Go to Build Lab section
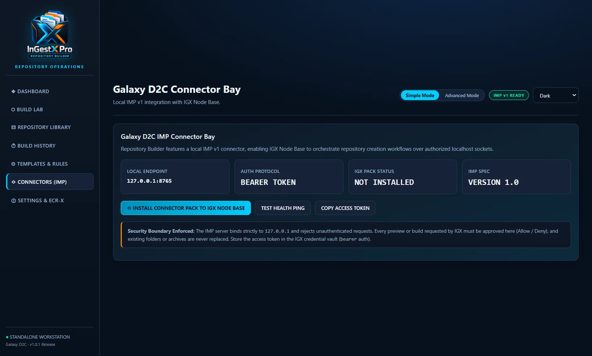592x356 pixels. pyautogui.click(x=50, y=109)
